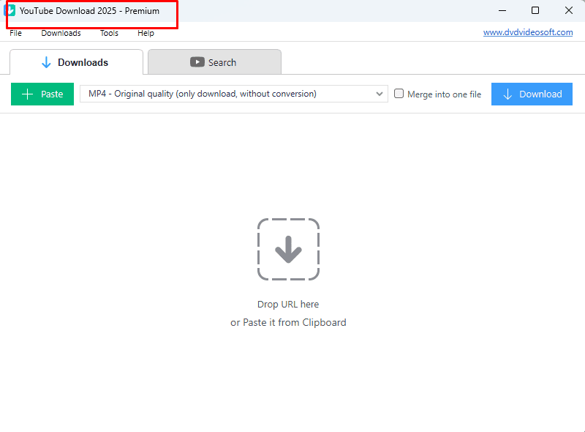Open the Help menu
Viewport: 585px width, 432px height.
tap(146, 33)
